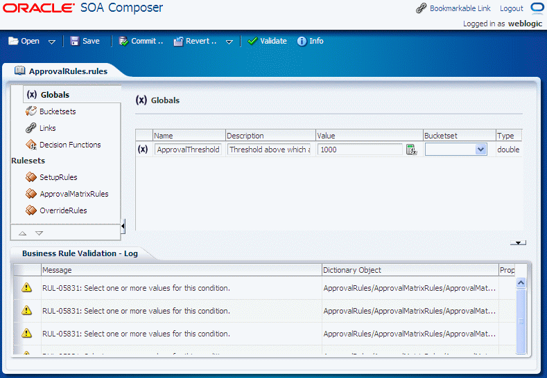The width and height of the screenshot is (547, 378).
Task: Select the ApprovalRules.rules tab
Action: tap(68, 71)
